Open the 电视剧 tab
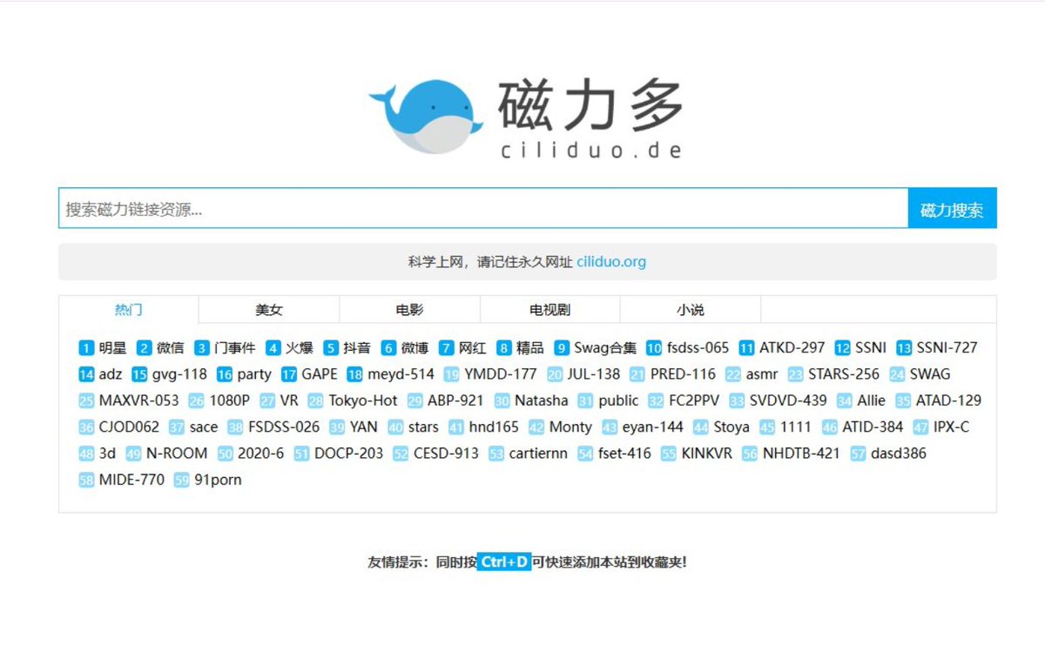The width and height of the screenshot is (1045, 666). pyautogui.click(x=550, y=310)
